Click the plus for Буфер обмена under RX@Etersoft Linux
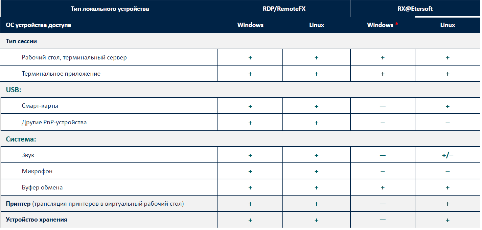Screen dimensions: 482x230 pyautogui.click(x=447, y=188)
